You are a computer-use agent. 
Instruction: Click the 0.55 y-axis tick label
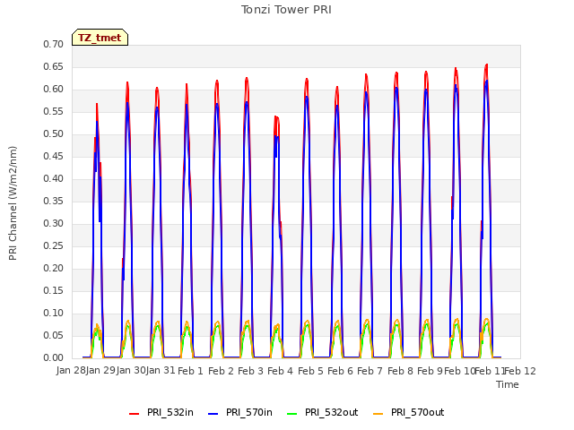[x=54, y=111]
